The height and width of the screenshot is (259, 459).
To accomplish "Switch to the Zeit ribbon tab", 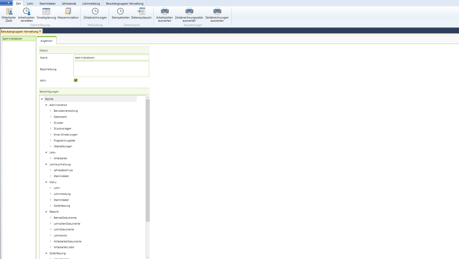I will (x=18, y=3).
